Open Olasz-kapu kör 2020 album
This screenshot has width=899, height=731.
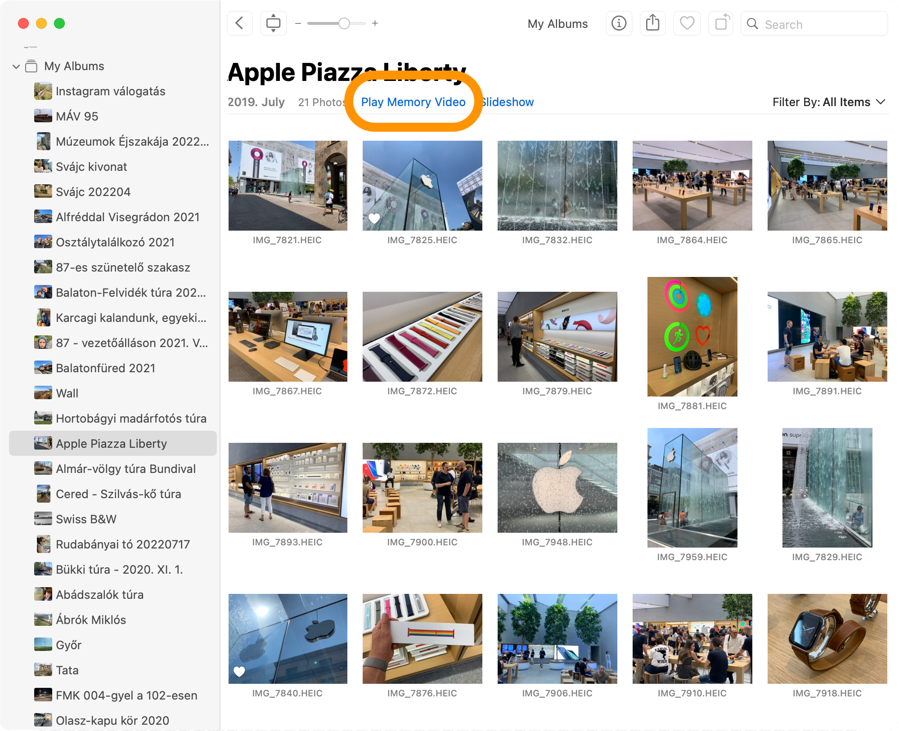(x=112, y=721)
